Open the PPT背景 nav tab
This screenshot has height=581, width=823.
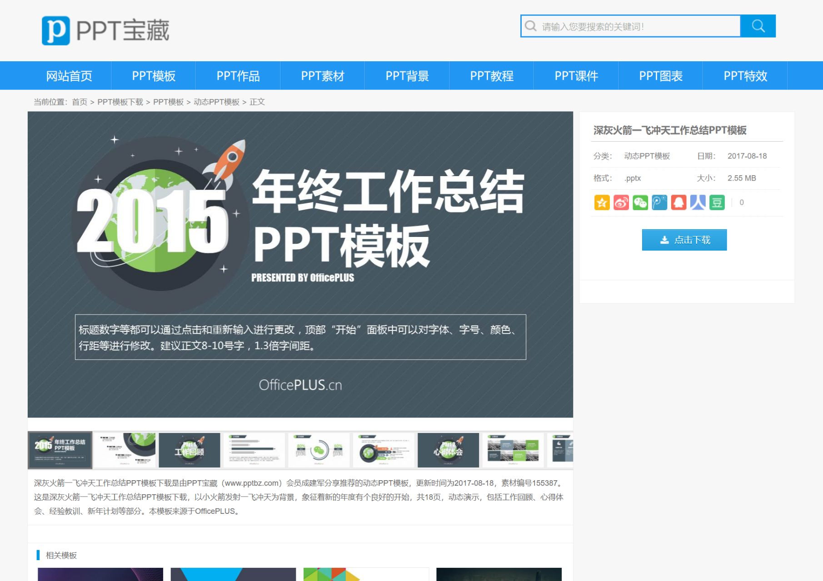coord(407,76)
